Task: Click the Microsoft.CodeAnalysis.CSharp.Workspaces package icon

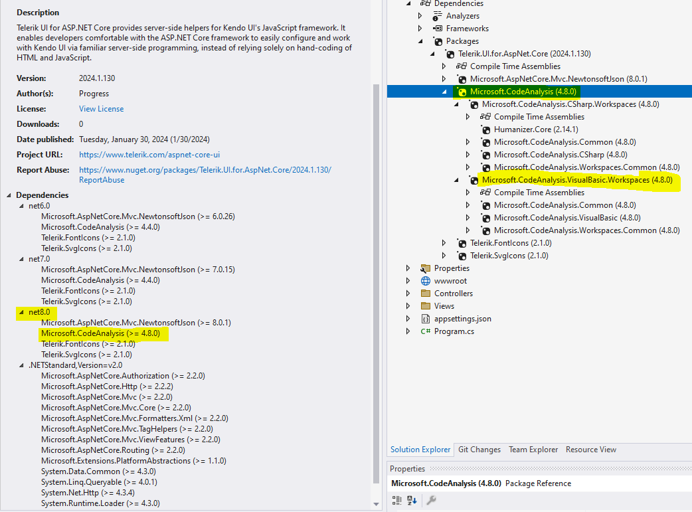Action: tap(474, 105)
